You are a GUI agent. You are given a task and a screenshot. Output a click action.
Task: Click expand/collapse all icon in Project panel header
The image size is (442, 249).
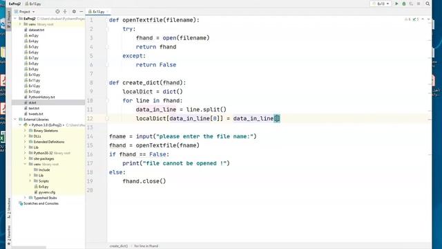65,12
